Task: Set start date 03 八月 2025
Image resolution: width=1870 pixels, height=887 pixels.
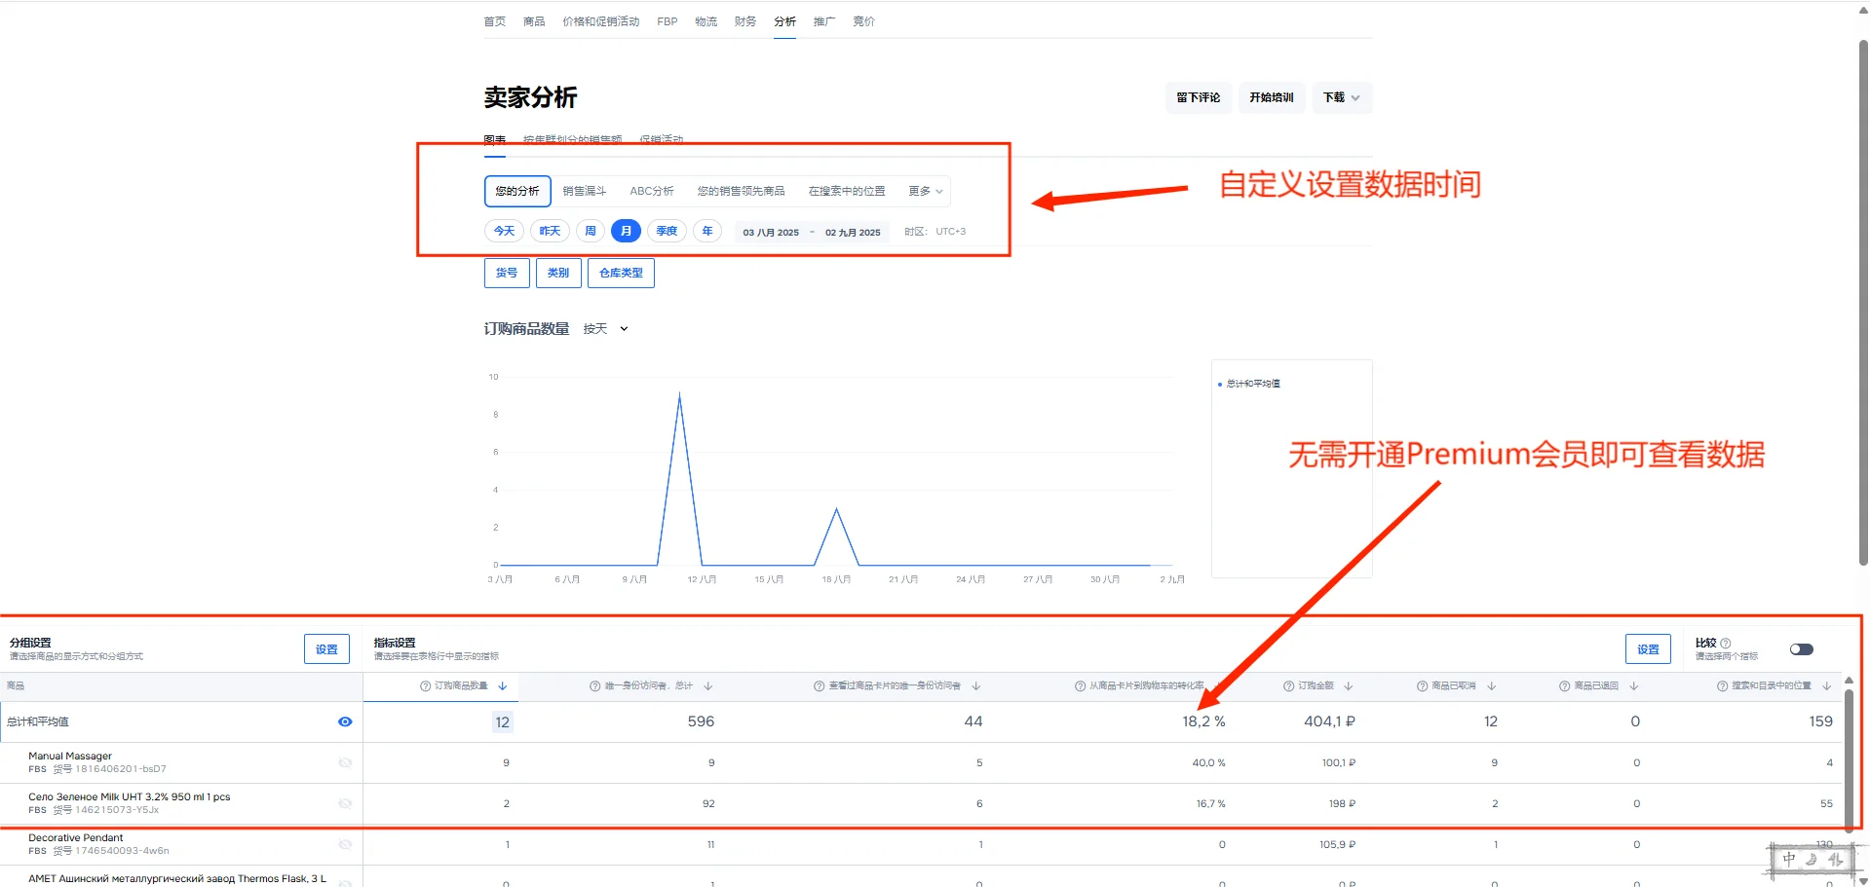Action: point(771,233)
